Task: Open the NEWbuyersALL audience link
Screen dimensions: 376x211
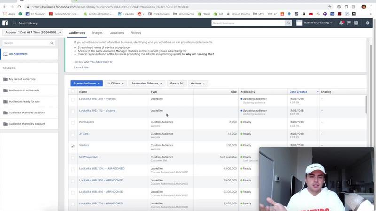Action: pyautogui.click(x=89, y=157)
